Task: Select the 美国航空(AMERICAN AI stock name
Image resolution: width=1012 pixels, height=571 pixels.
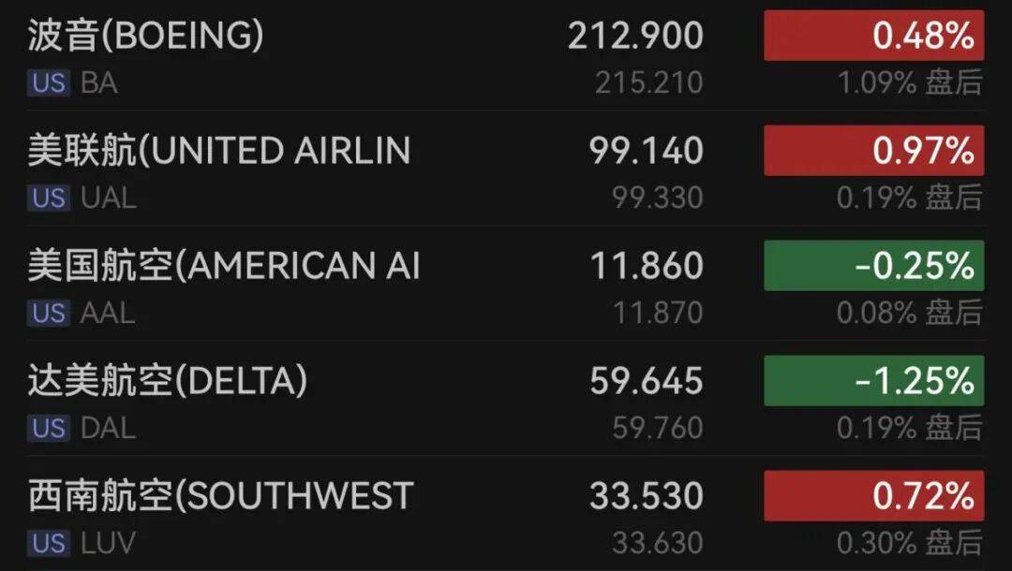Action: click(223, 266)
